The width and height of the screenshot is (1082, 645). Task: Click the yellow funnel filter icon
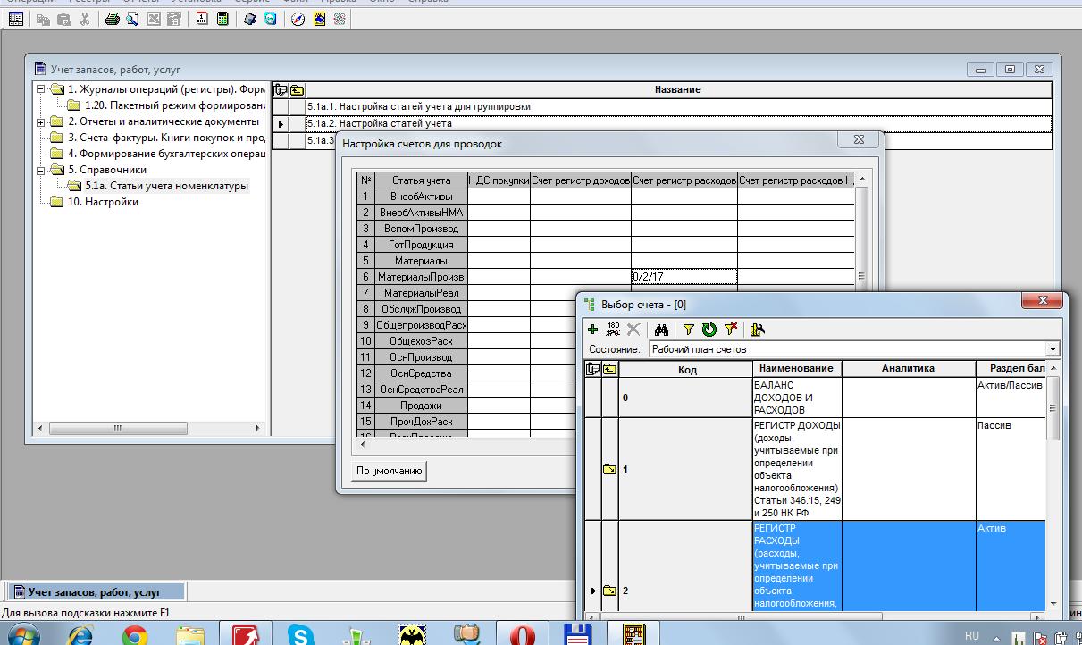(x=689, y=330)
